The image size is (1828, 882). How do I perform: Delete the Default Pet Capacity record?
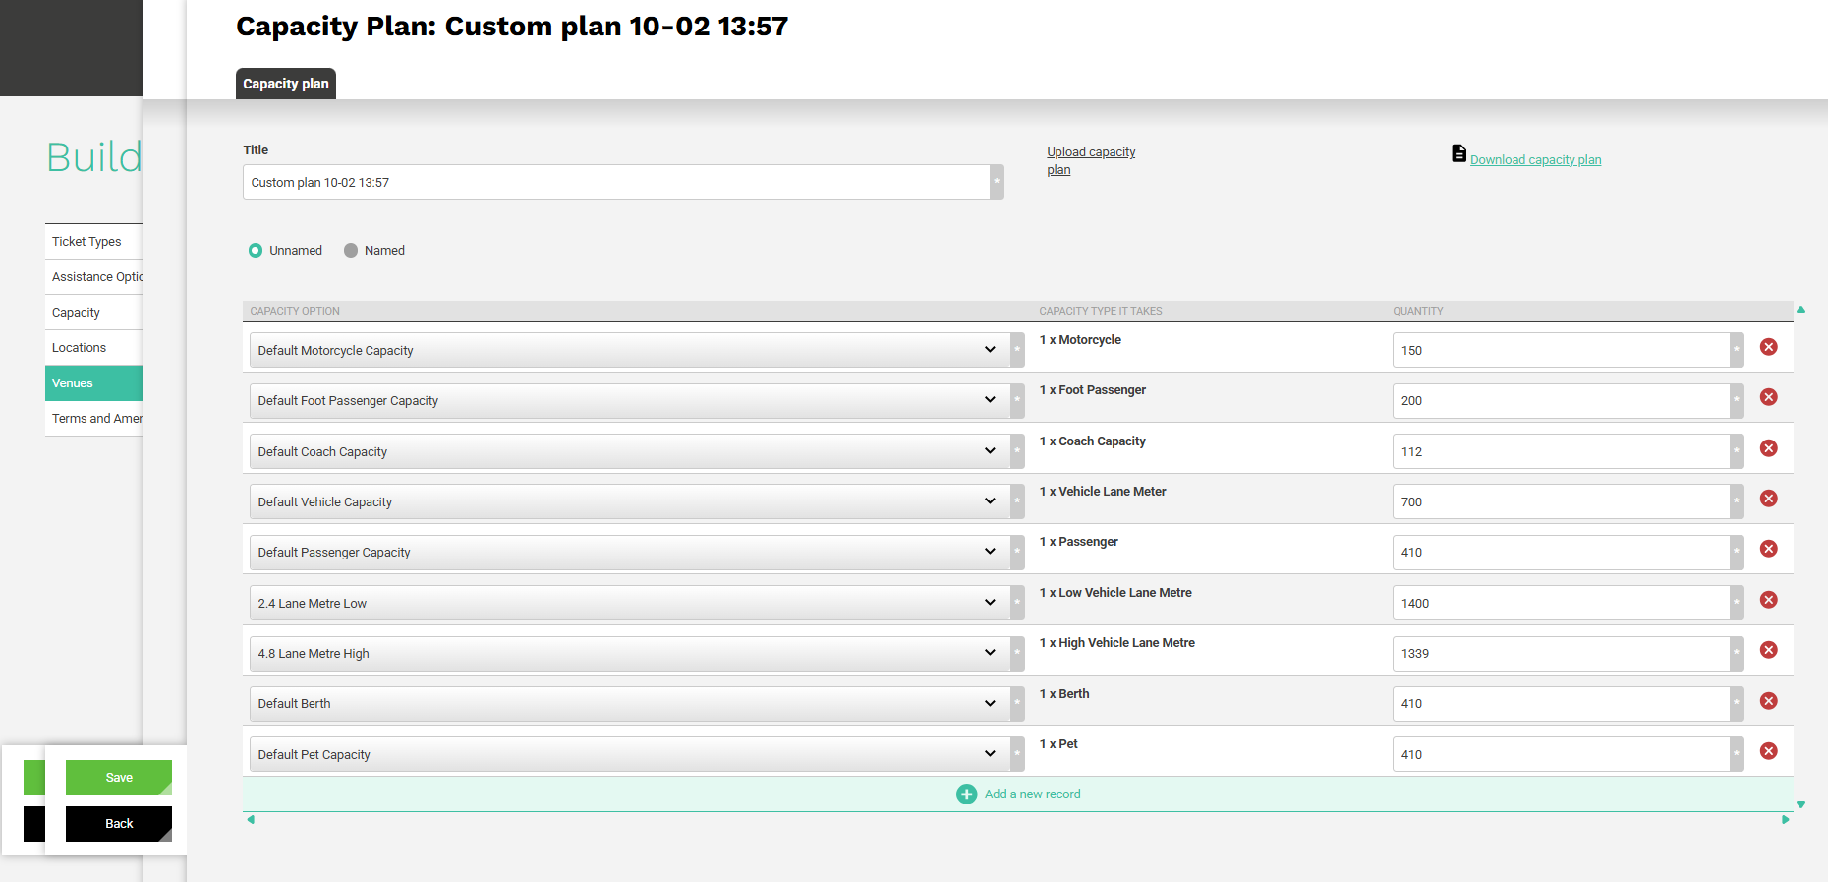pyautogui.click(x=1768, y=751)
